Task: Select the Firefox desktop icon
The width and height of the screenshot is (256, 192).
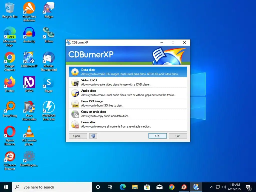Action: (x=10, y=84)
